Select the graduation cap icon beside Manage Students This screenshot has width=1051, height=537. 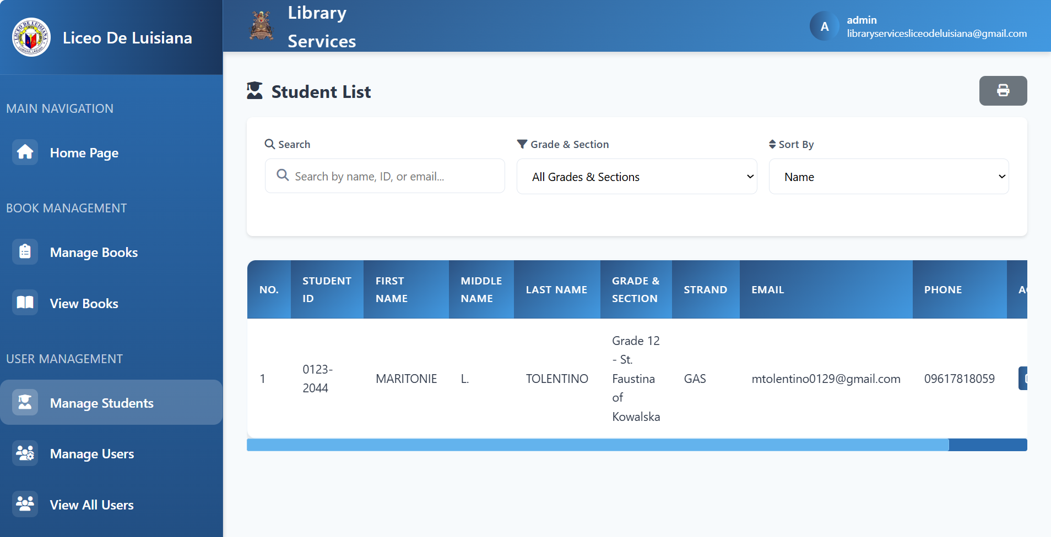[25, 402]
